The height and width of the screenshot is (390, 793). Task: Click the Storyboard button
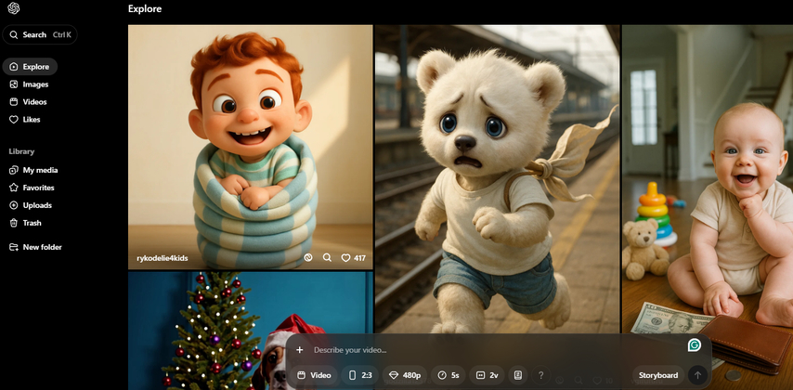[x=657, y=375]
